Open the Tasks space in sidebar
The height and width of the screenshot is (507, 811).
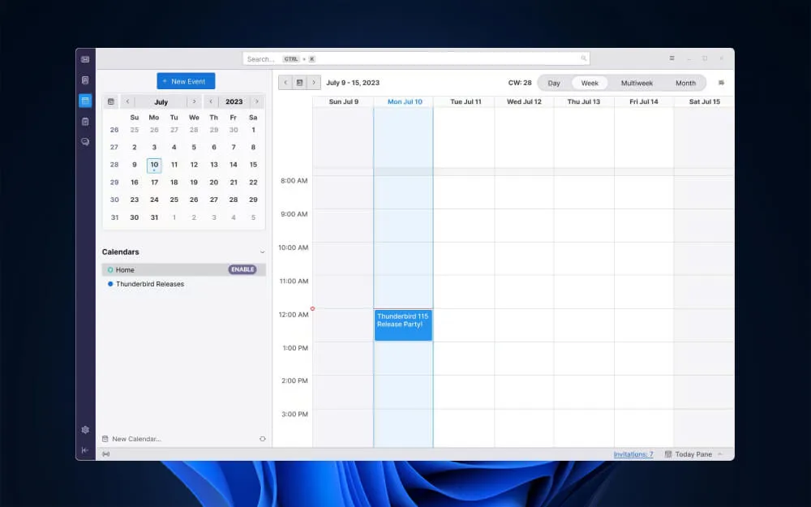(x=85, y=122)
